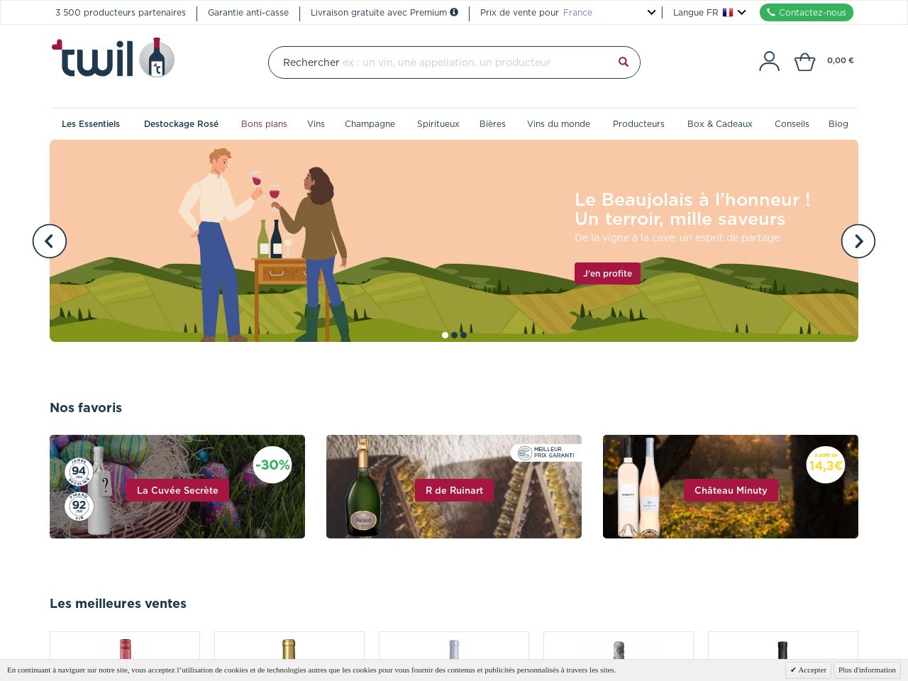908x681 pixels.
Task: Open the user account icon
Action: [769, 61]
